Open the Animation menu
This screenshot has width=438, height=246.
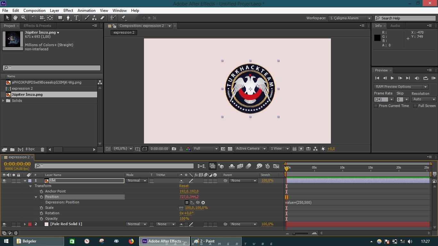click(86, 11)
